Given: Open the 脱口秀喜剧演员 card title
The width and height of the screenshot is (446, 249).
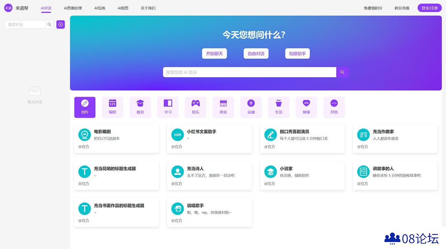Looking at the screenshot, I should pos(294,132).
